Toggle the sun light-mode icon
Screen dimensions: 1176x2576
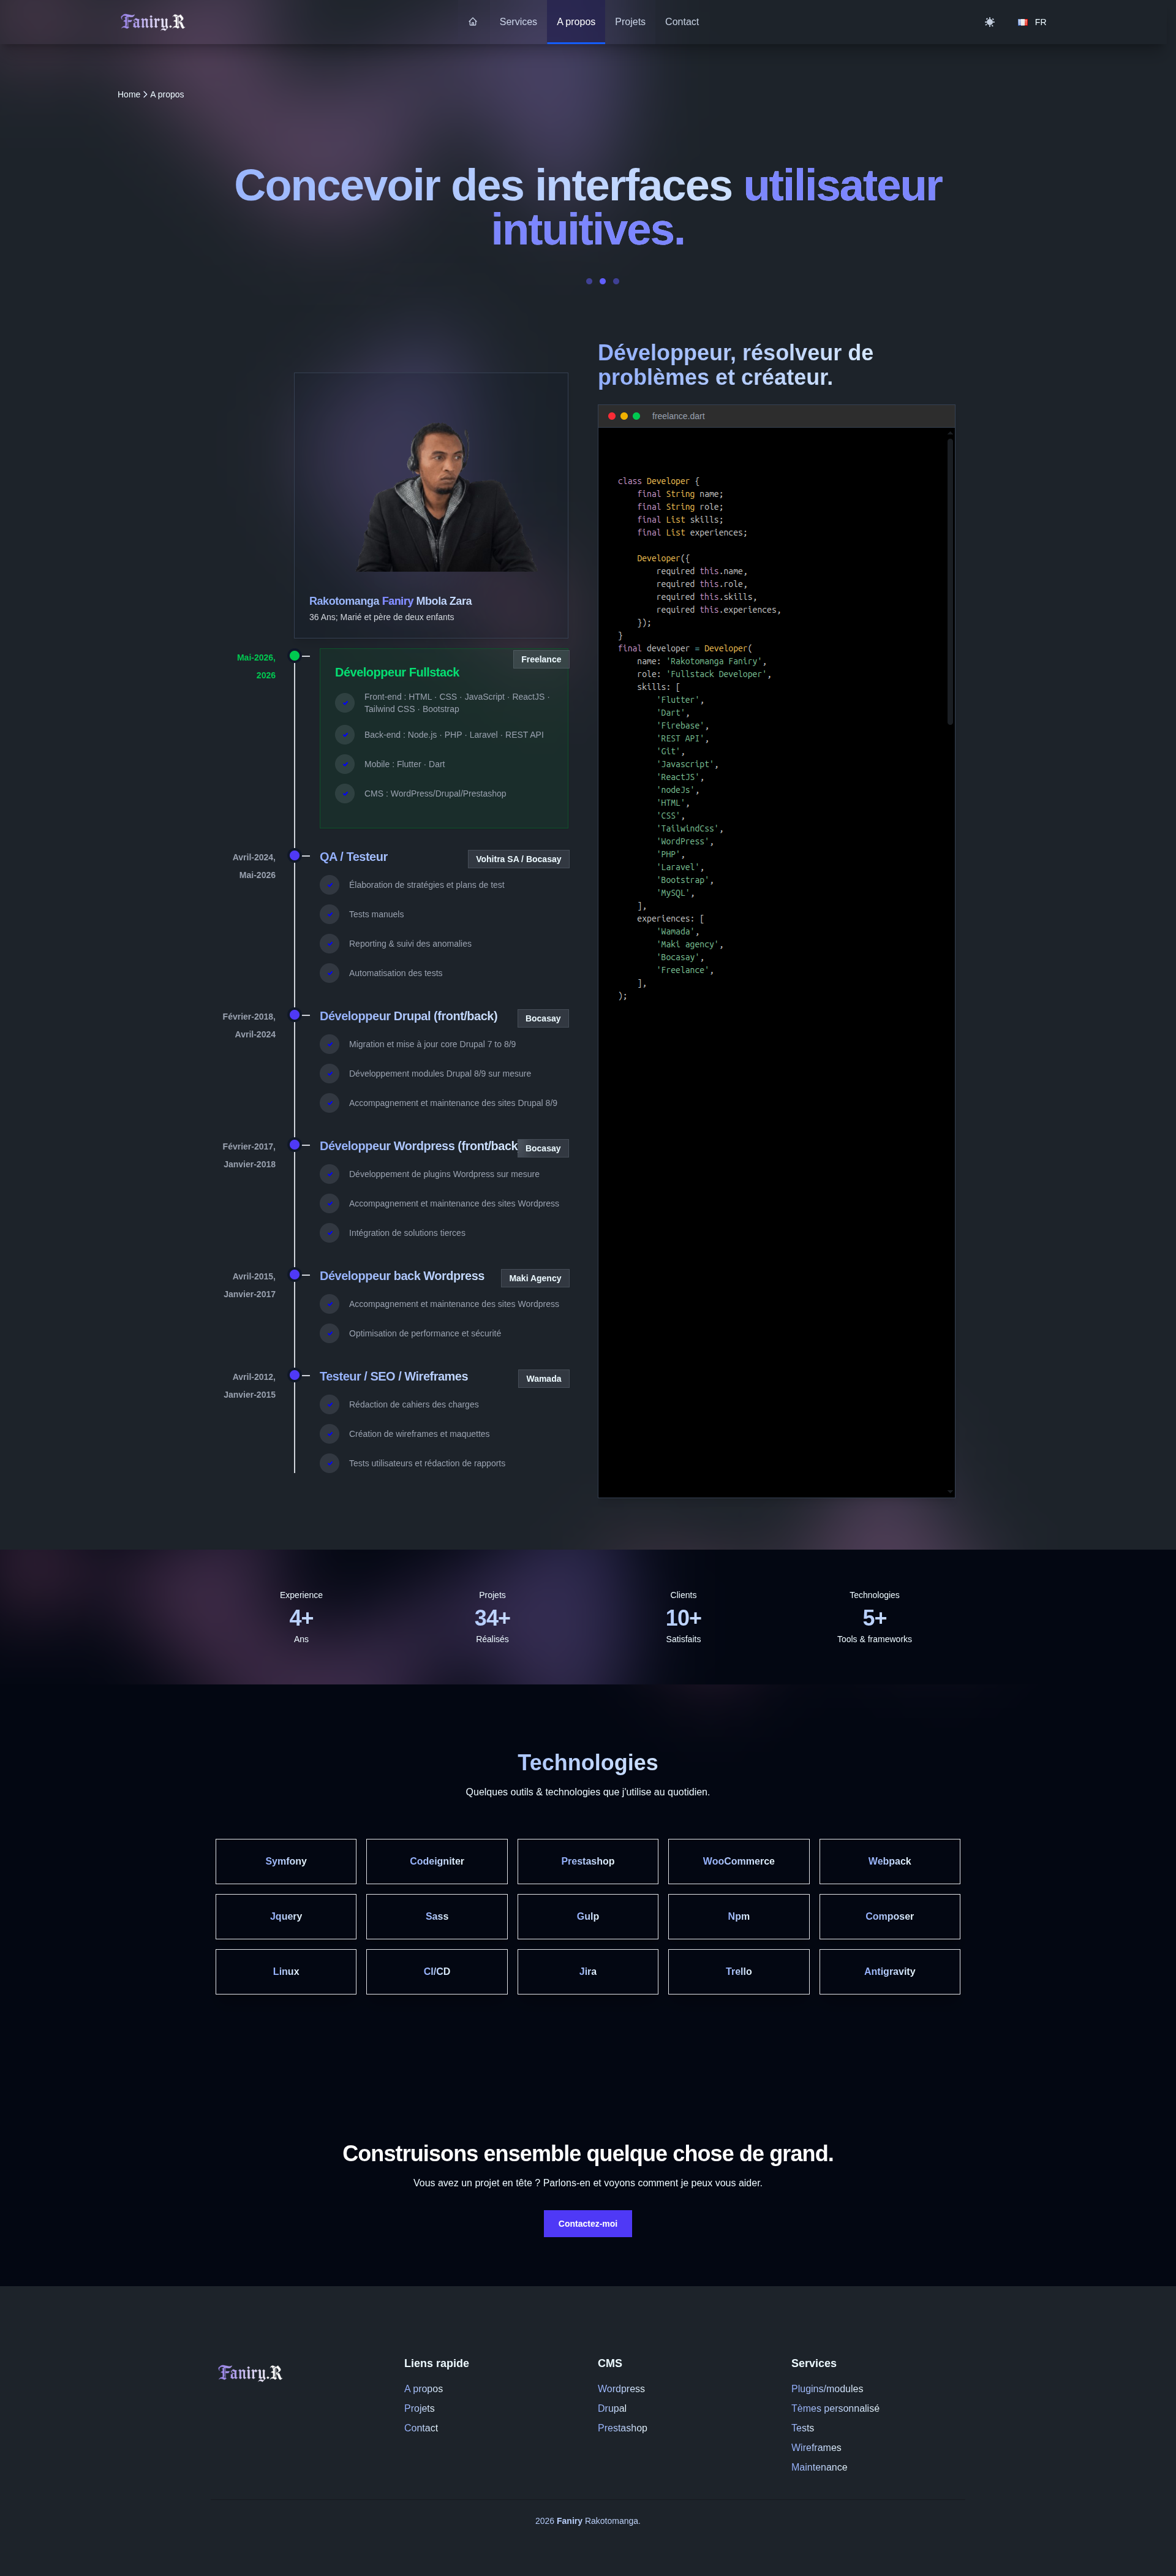pos(989,22)
